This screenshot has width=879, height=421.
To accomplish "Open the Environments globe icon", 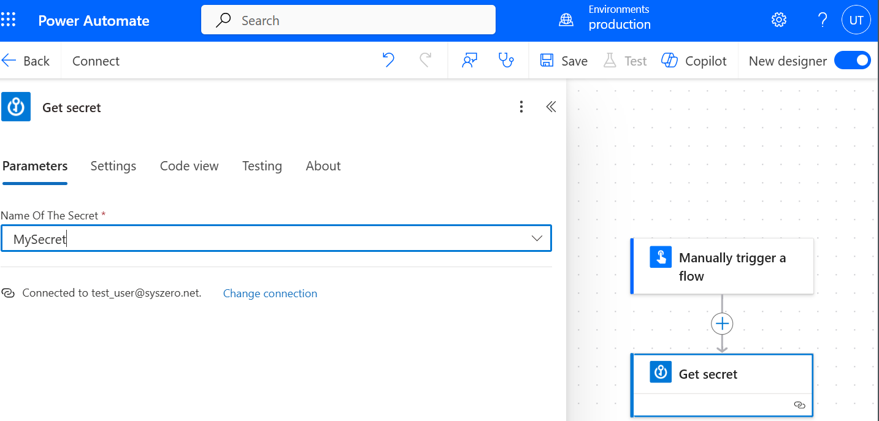I will [x=566, y=20].
